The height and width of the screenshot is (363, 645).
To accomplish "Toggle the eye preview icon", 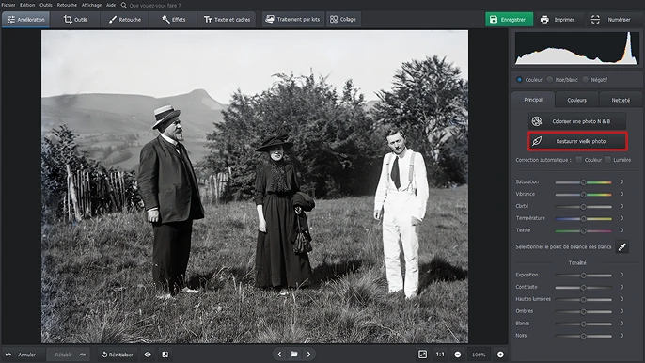I will coord(148,355).
